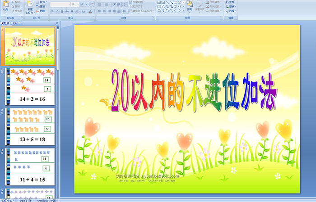Select slide thumbnail 13 + 5 = 18
Viewport: 316px width, 202px height.
[x=30, y=127]
